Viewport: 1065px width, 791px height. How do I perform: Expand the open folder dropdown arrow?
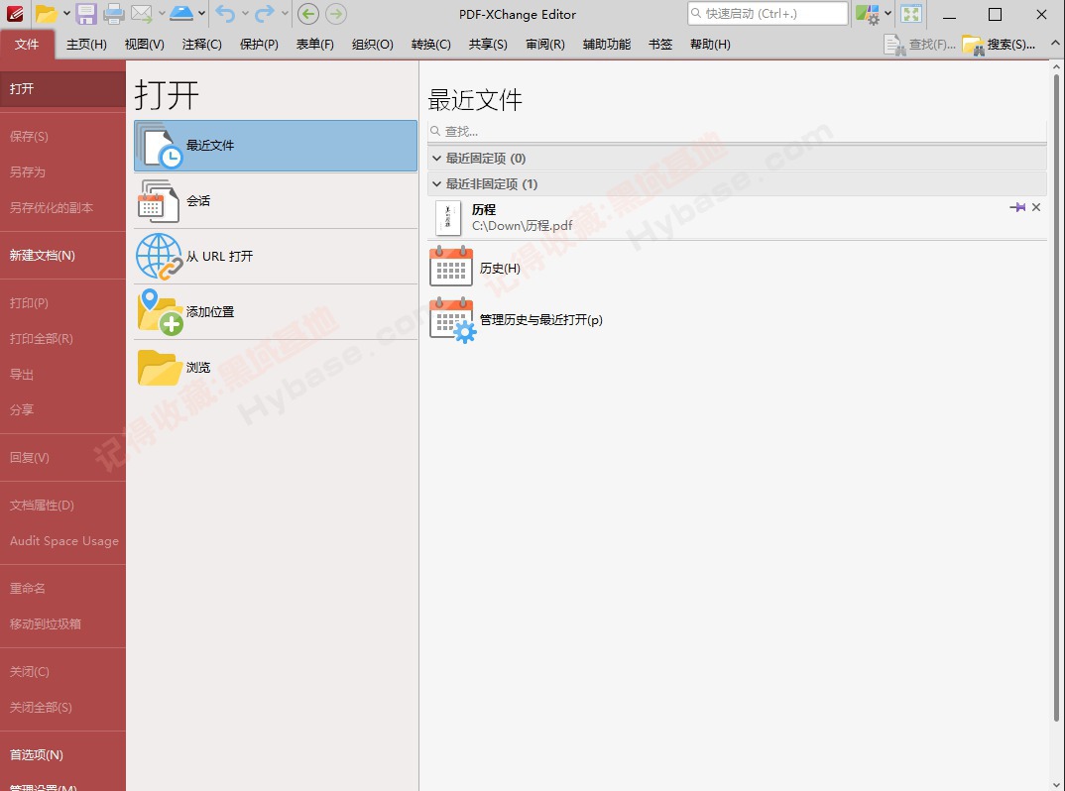[66, 14]
